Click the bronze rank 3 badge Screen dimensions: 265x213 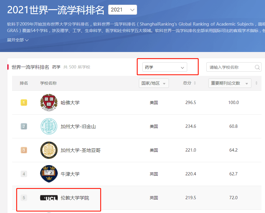(24, 150)
